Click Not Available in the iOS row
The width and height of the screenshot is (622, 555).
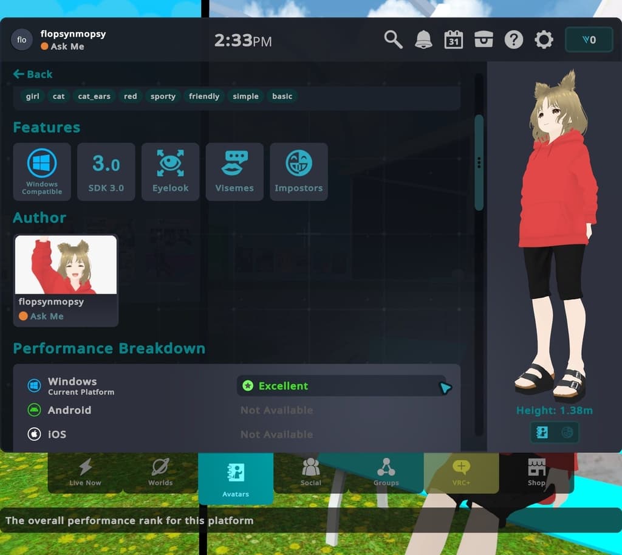pyautogui.click(x=276, y=434)
